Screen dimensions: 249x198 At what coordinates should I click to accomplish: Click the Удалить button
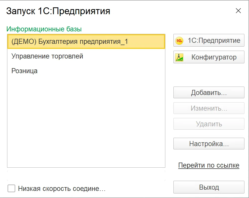click(x=209, y=124)
